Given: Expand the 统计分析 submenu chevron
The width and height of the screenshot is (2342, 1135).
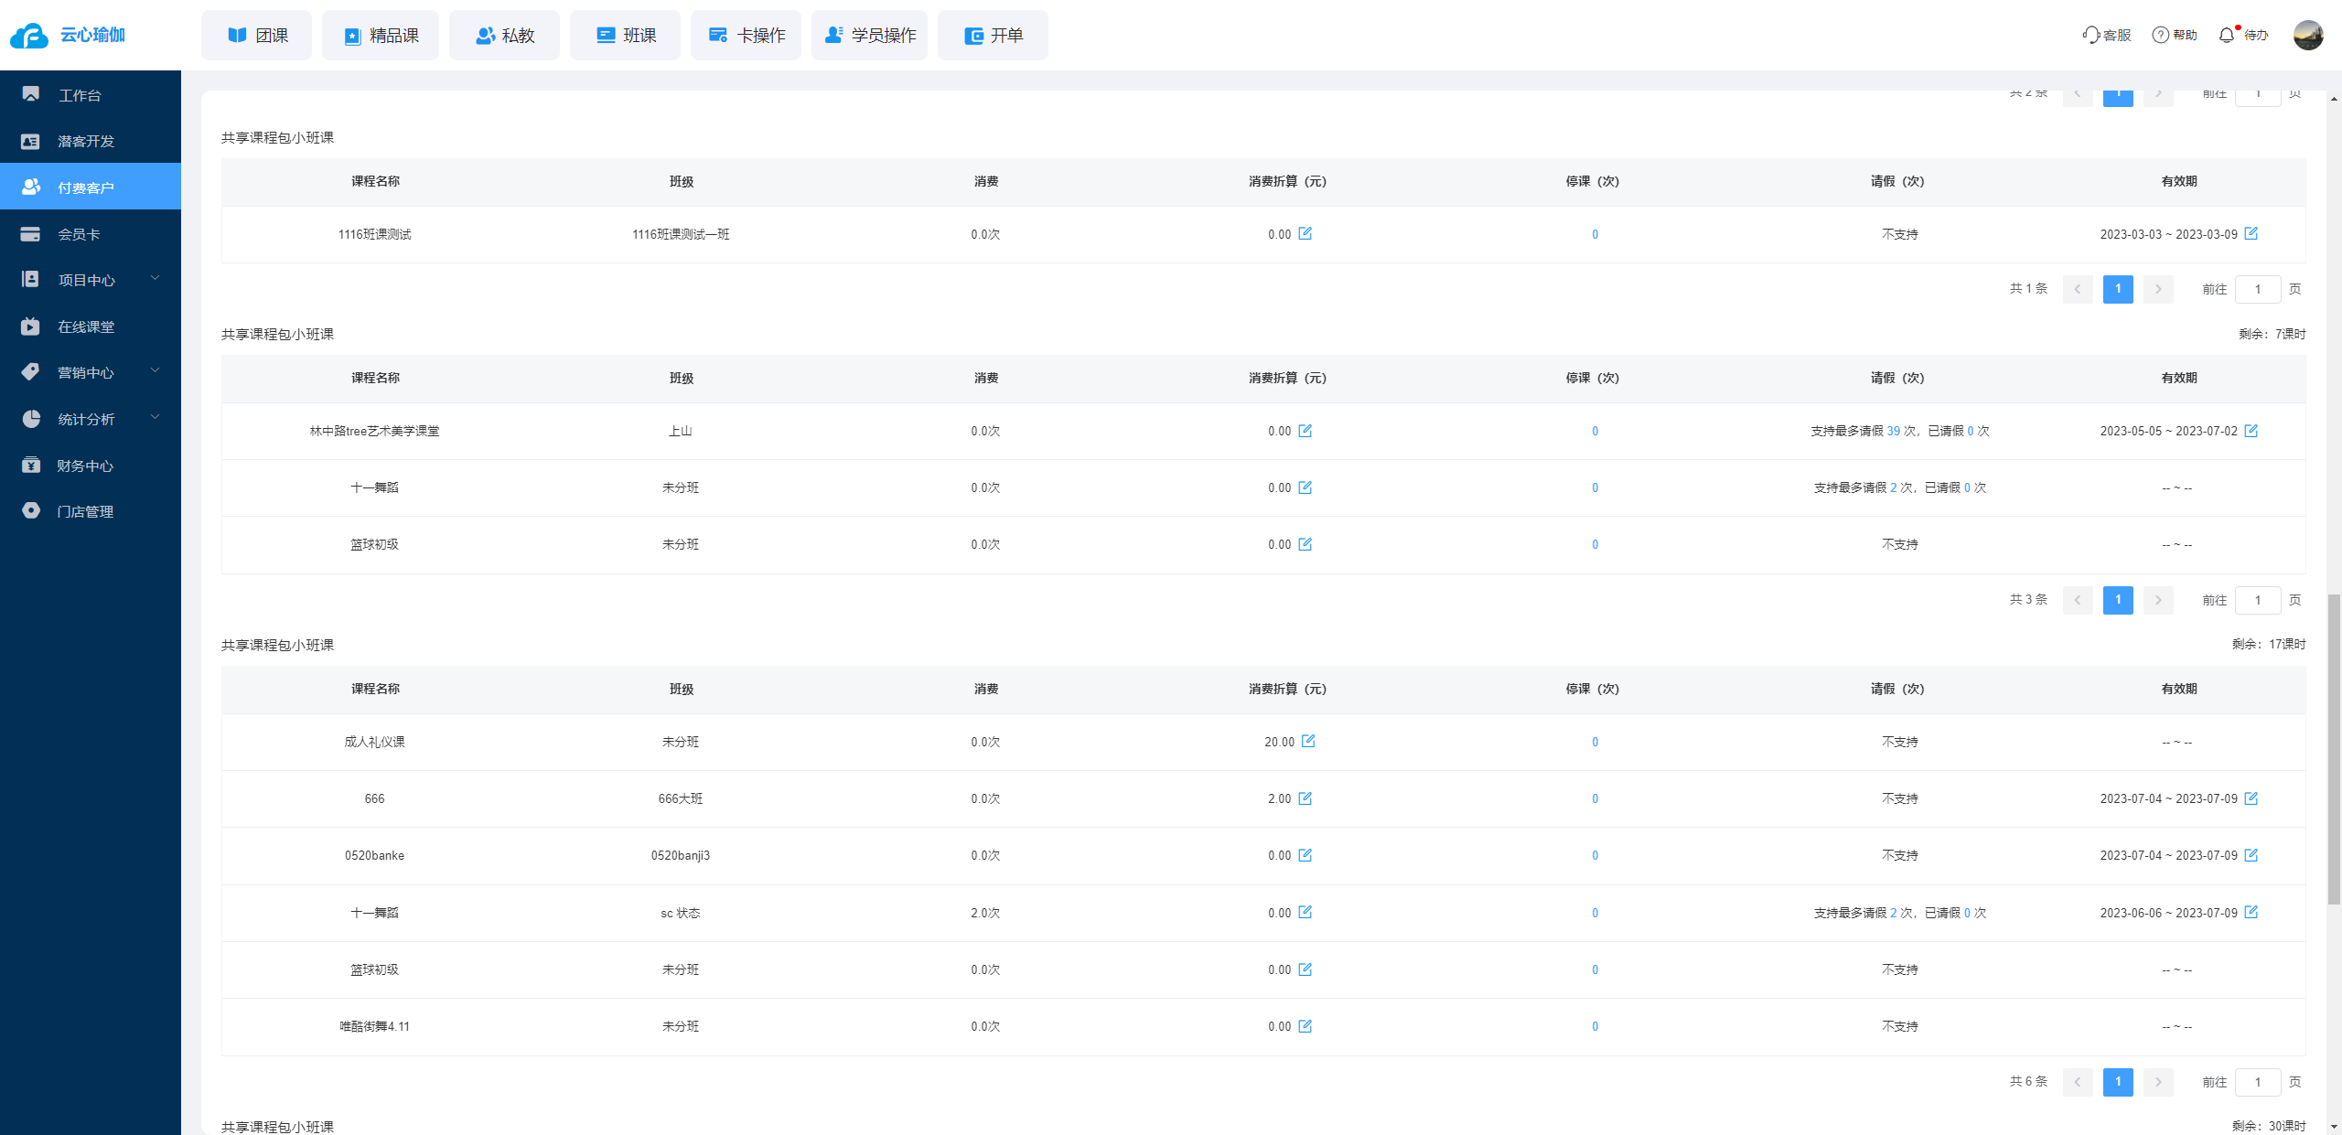Looking at the screenshot, I should tap(155, 417).
